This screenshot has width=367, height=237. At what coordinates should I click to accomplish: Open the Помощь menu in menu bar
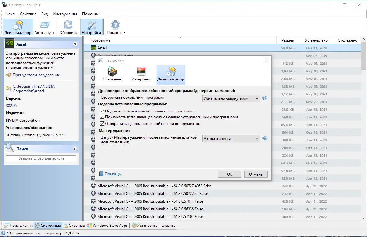pyautogui.click(x=90, y=14)
